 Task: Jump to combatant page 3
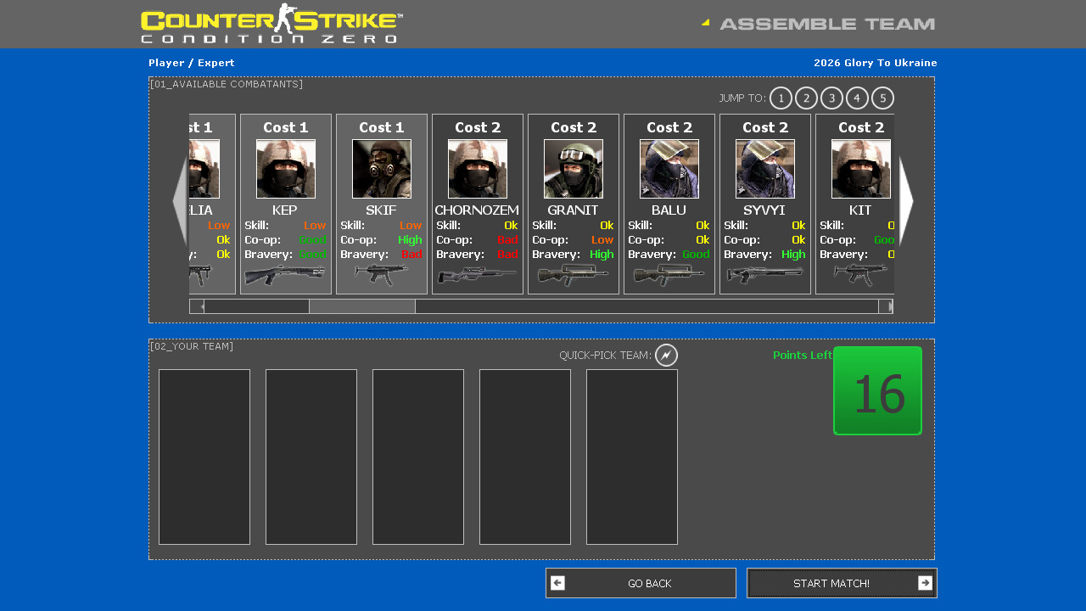click(831, 98)
